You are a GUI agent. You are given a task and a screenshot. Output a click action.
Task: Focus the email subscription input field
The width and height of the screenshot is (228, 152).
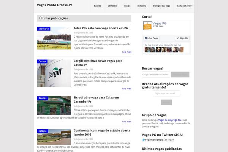point(166,93)
